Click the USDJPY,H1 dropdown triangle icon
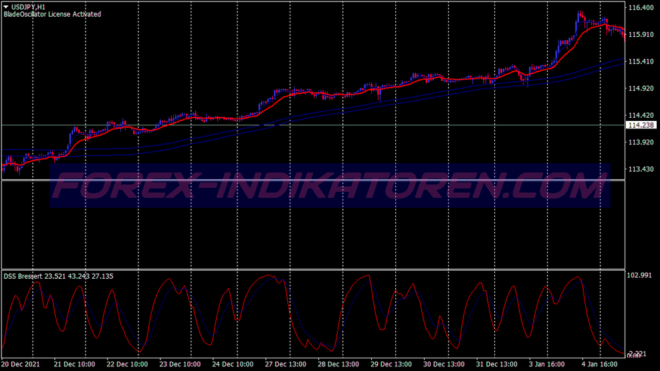Viewport: 660px width, 371px height. pyautogui.click(x=6, y=7)
